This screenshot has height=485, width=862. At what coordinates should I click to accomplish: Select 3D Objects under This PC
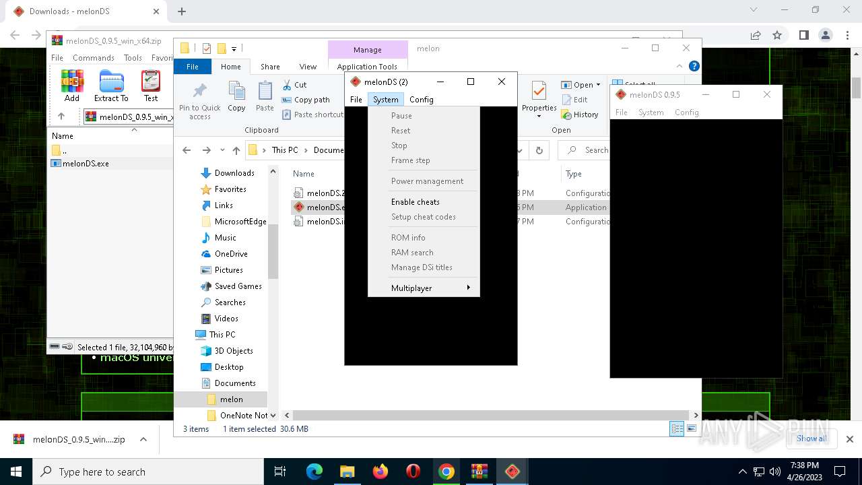tap(234, 351)
